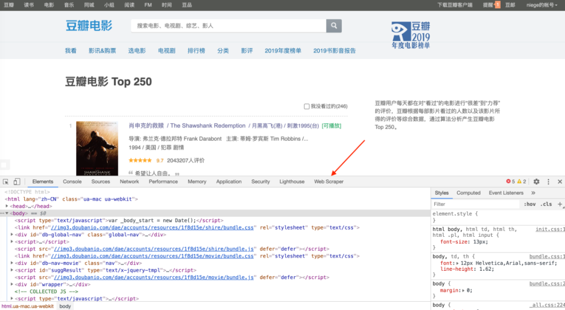Click the 可播放 label
565x310 pixels.
point(332,125)
